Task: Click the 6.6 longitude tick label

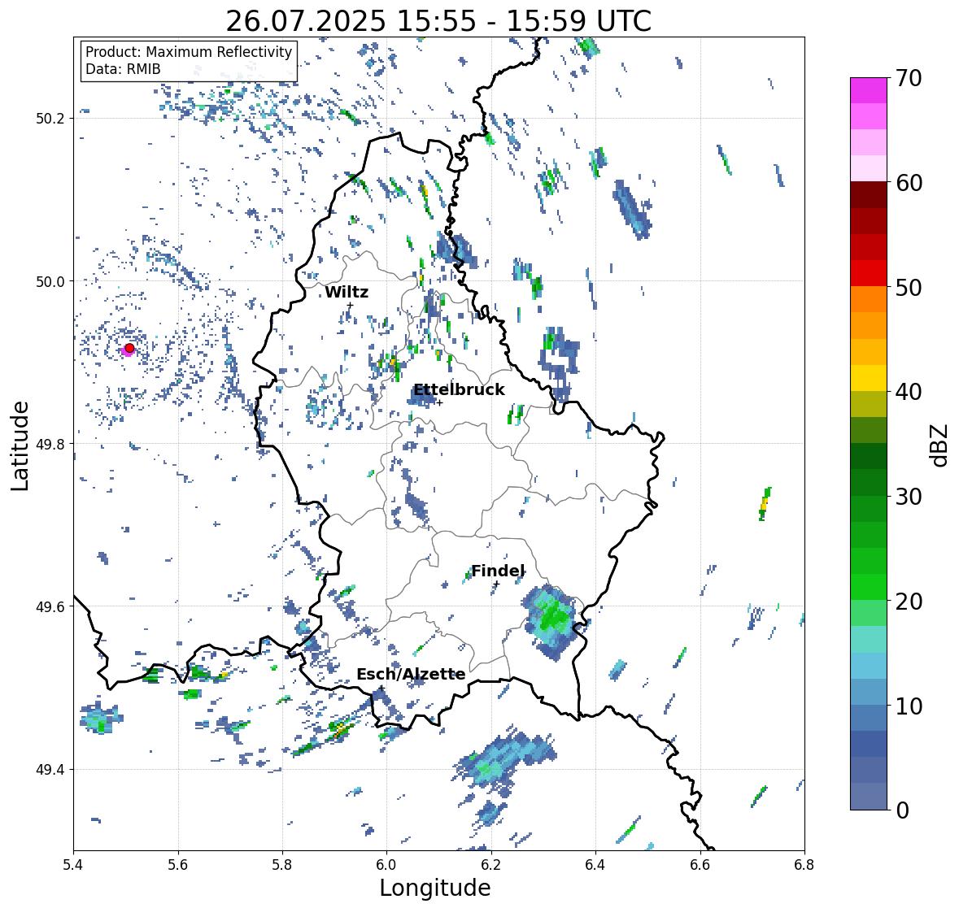Action: [x=700, y=865]
